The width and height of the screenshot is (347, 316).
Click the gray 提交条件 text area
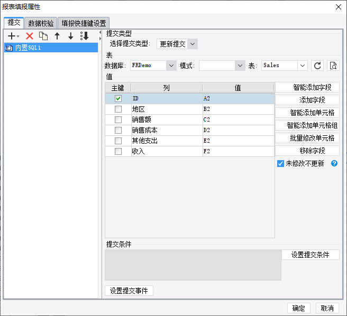tap(193, 265)
